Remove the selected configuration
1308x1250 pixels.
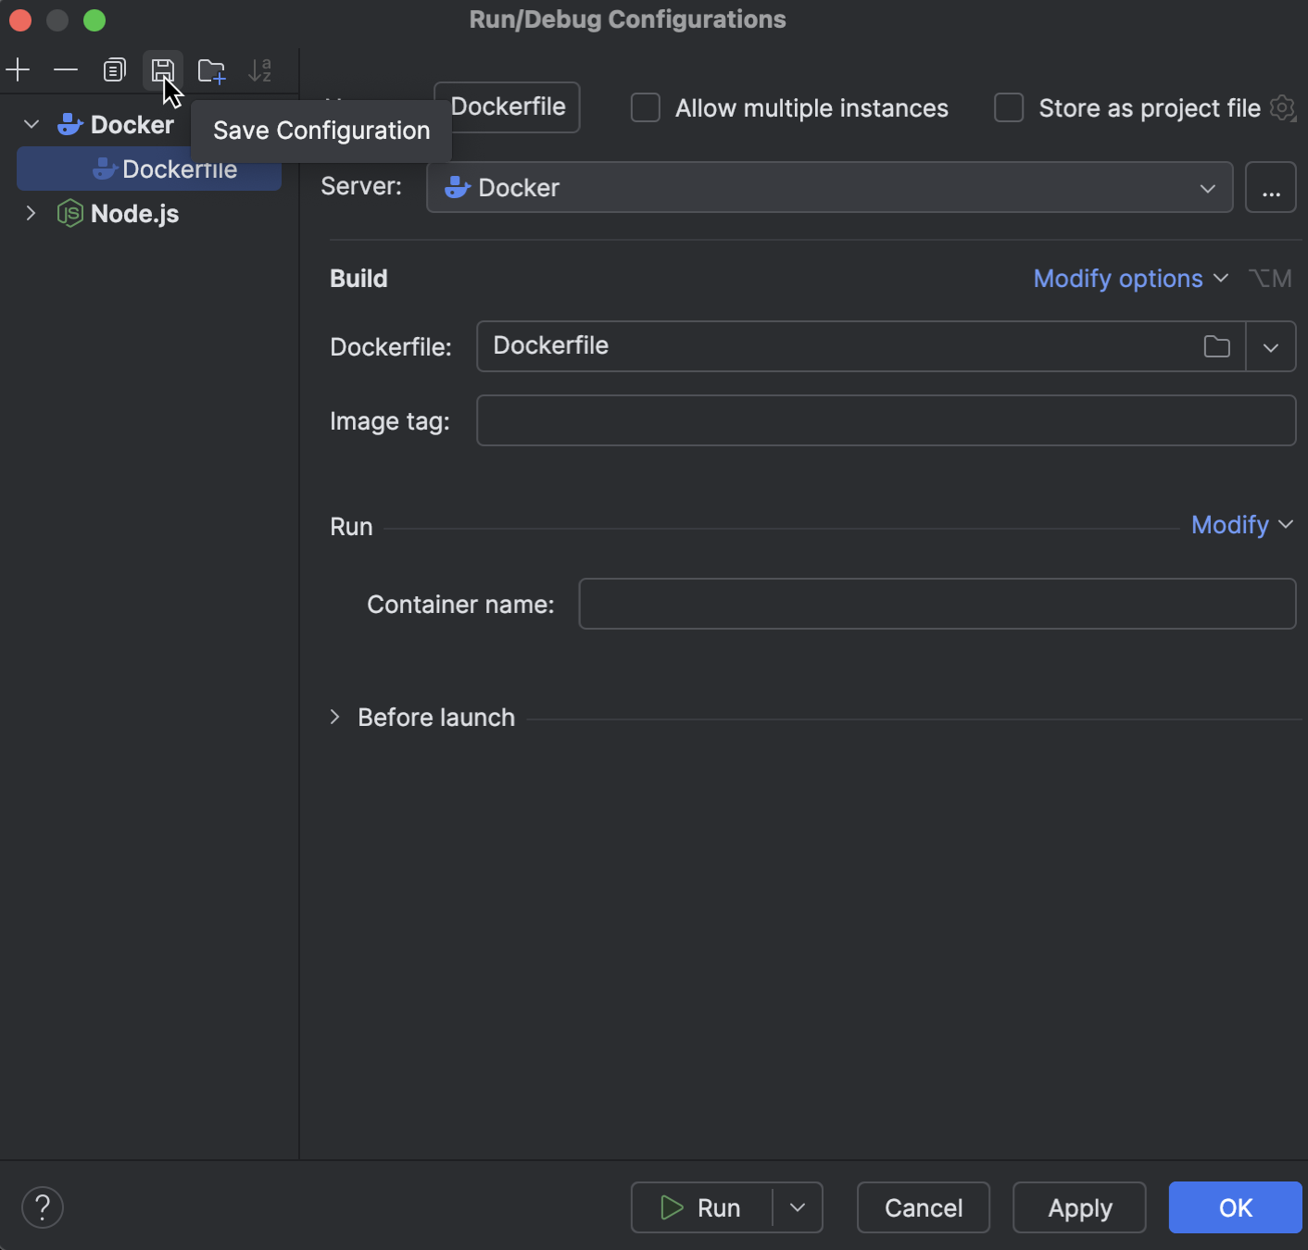[65, 69]
